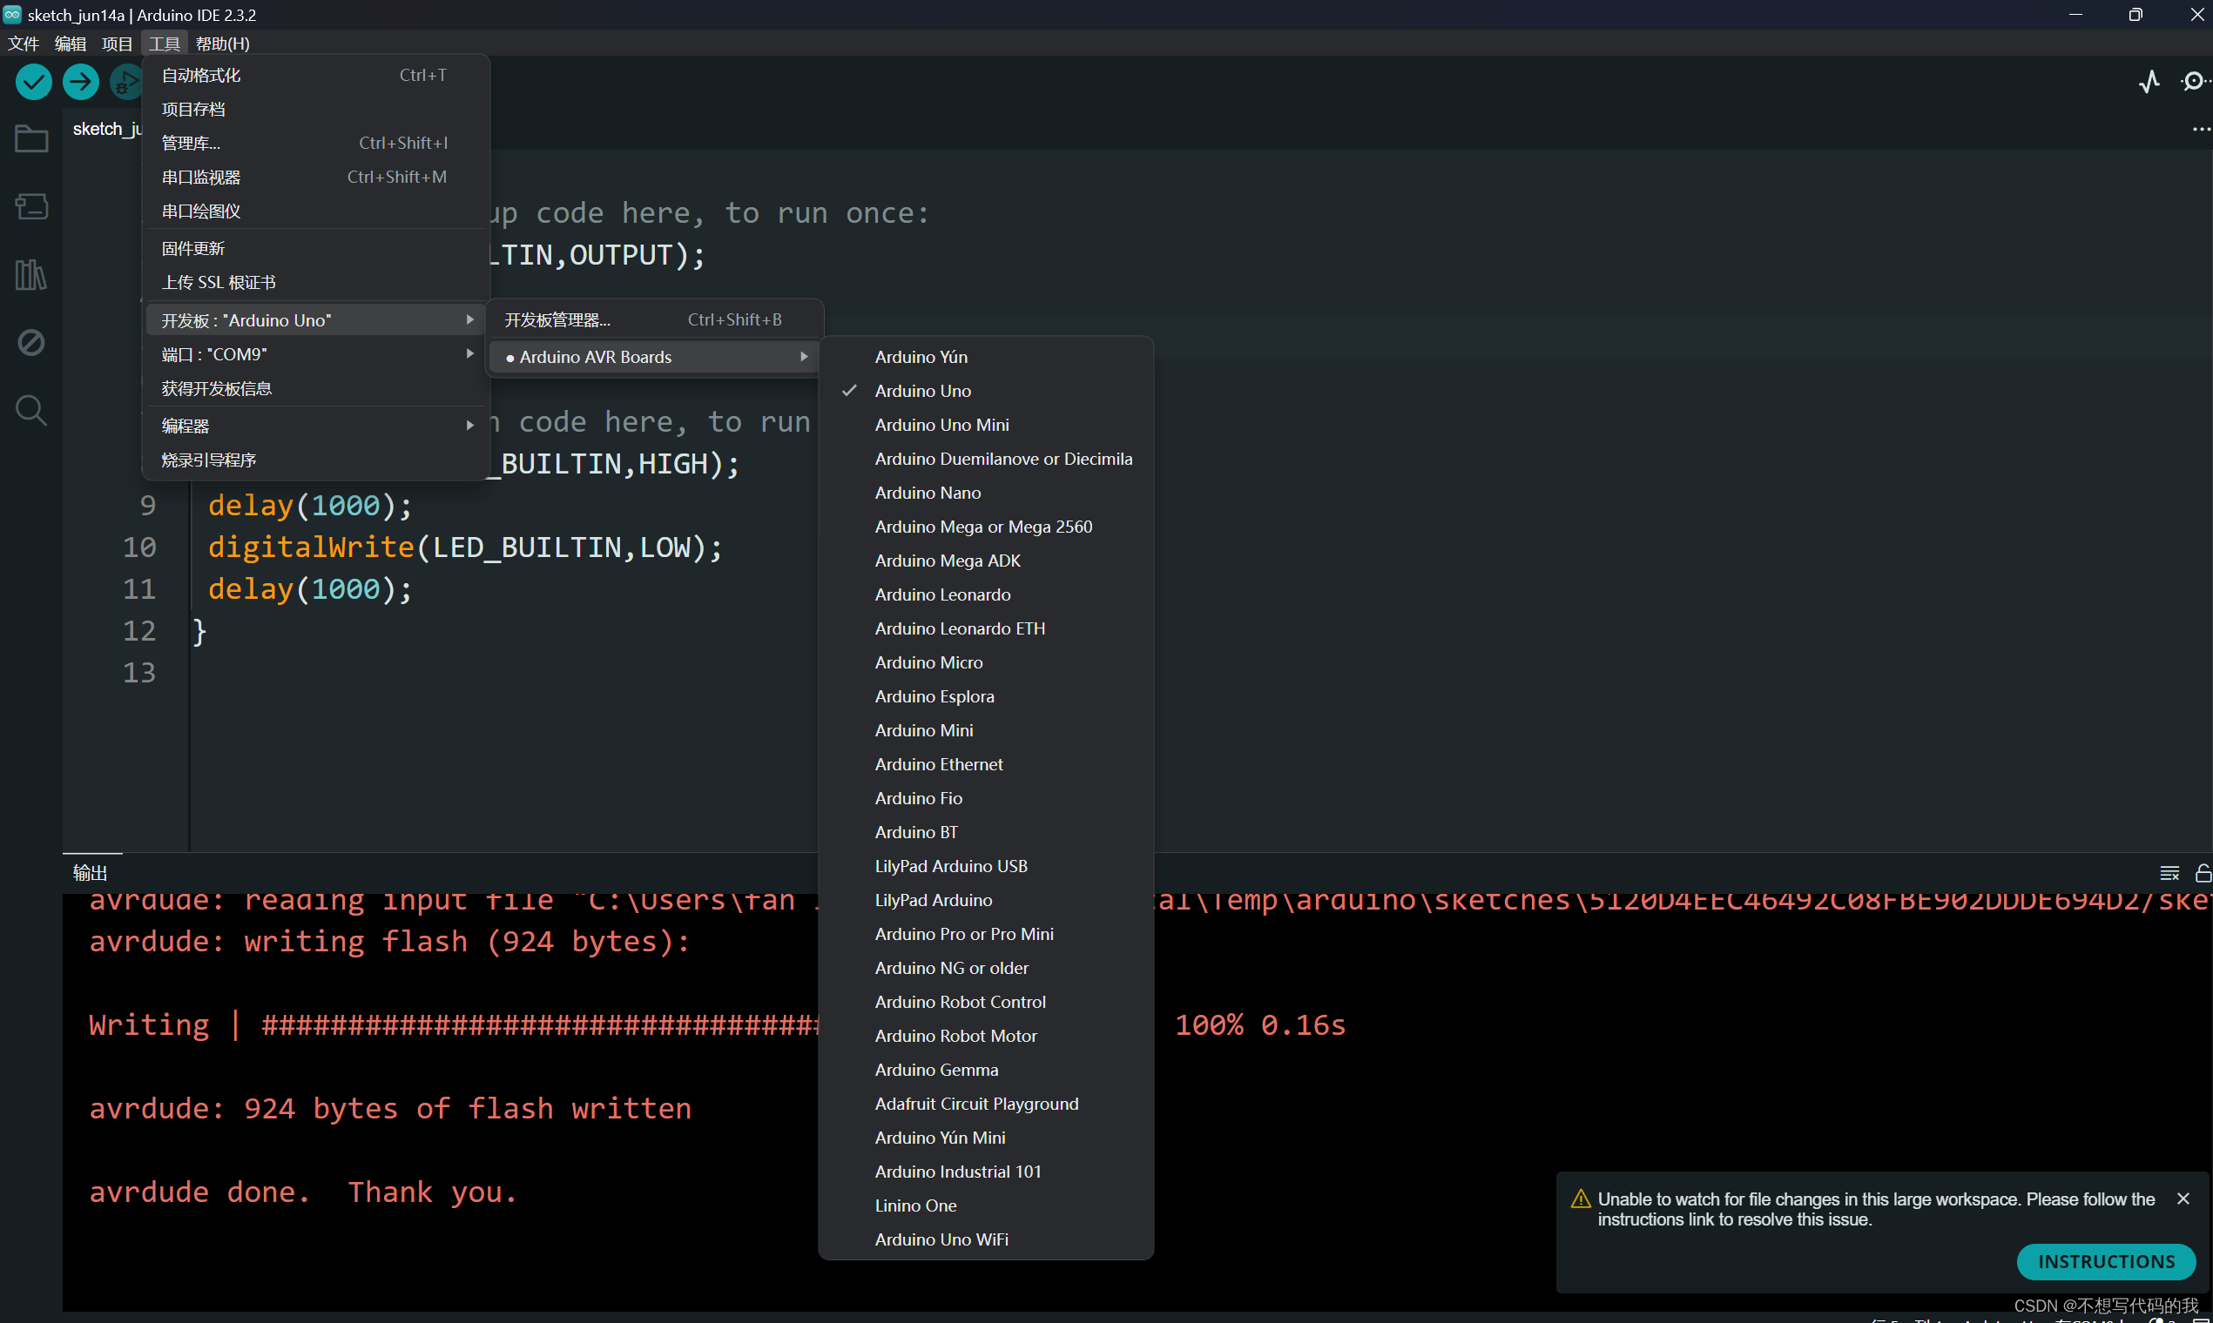
Task: Click the INSTRUCTIONS button
Action: (x=2106, y=1261)
